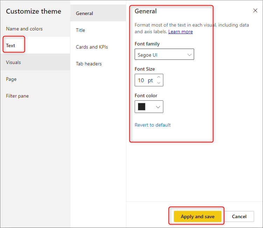Image resolution: width=263 pixels, height=228 pixels.
Task: Click the Font Size input field
Action: point(145,80)
